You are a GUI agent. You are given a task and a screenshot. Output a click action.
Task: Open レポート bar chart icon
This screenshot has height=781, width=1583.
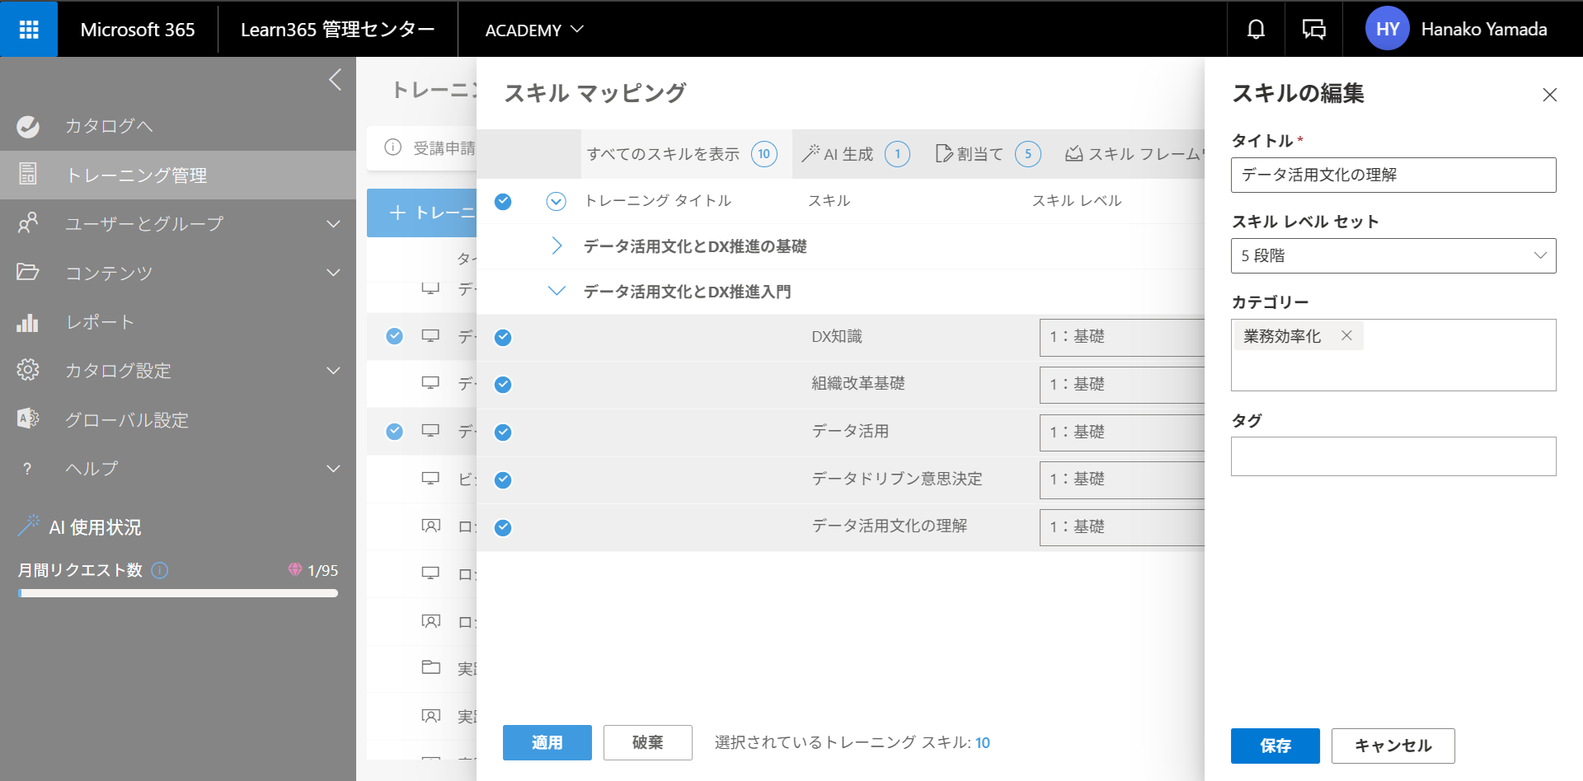pyautogui.click(x=28, y=322)
